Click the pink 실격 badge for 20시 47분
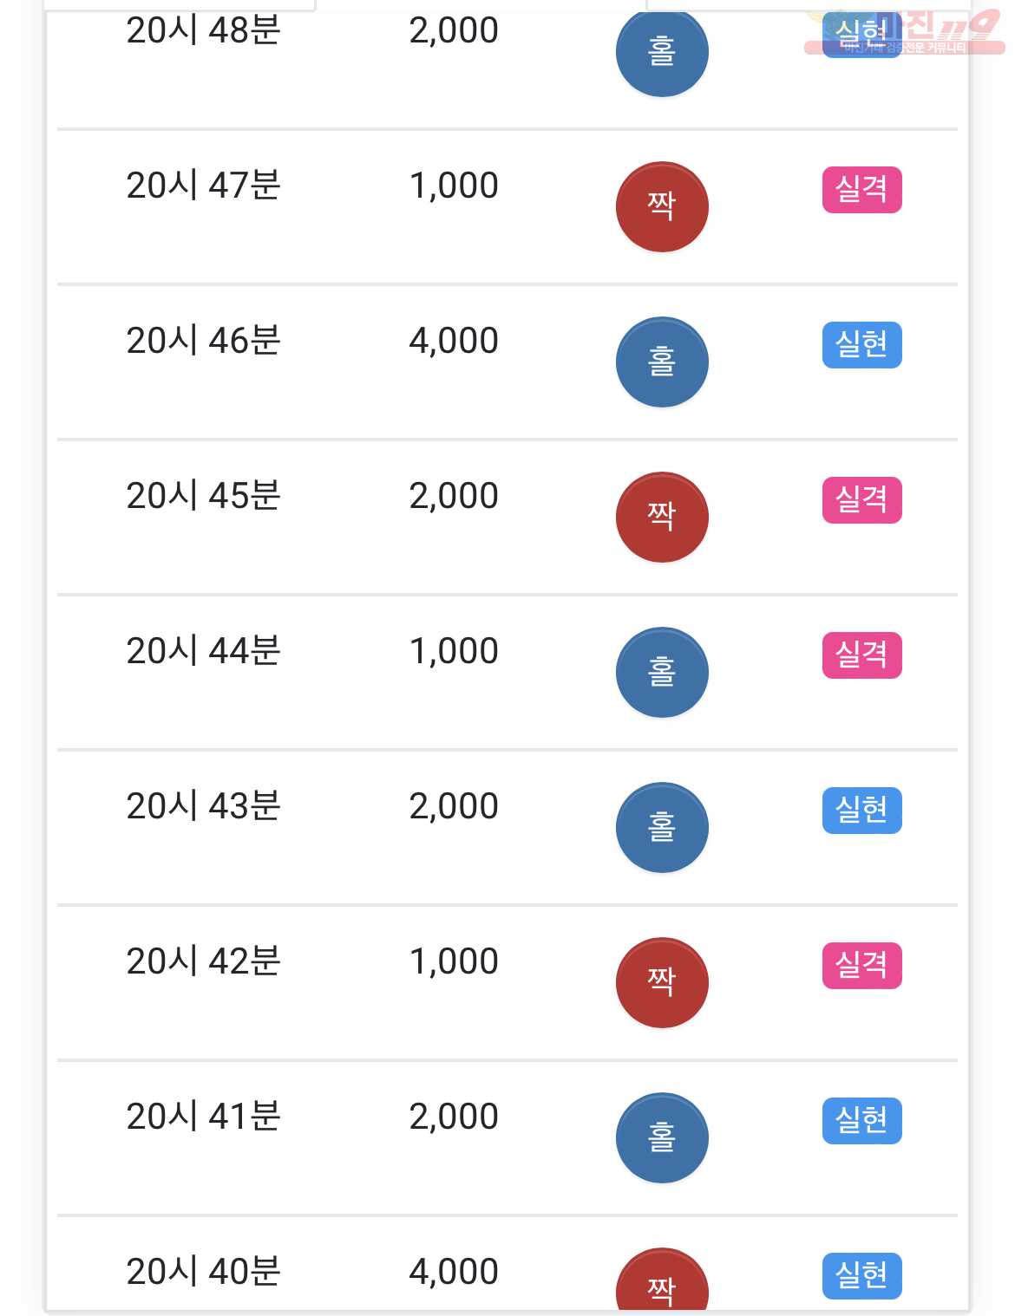This screenshot has height=1316, width=1015. 862,190
